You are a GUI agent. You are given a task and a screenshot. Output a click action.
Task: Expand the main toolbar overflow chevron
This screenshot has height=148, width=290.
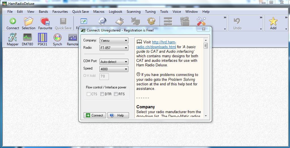pos(225,18)
